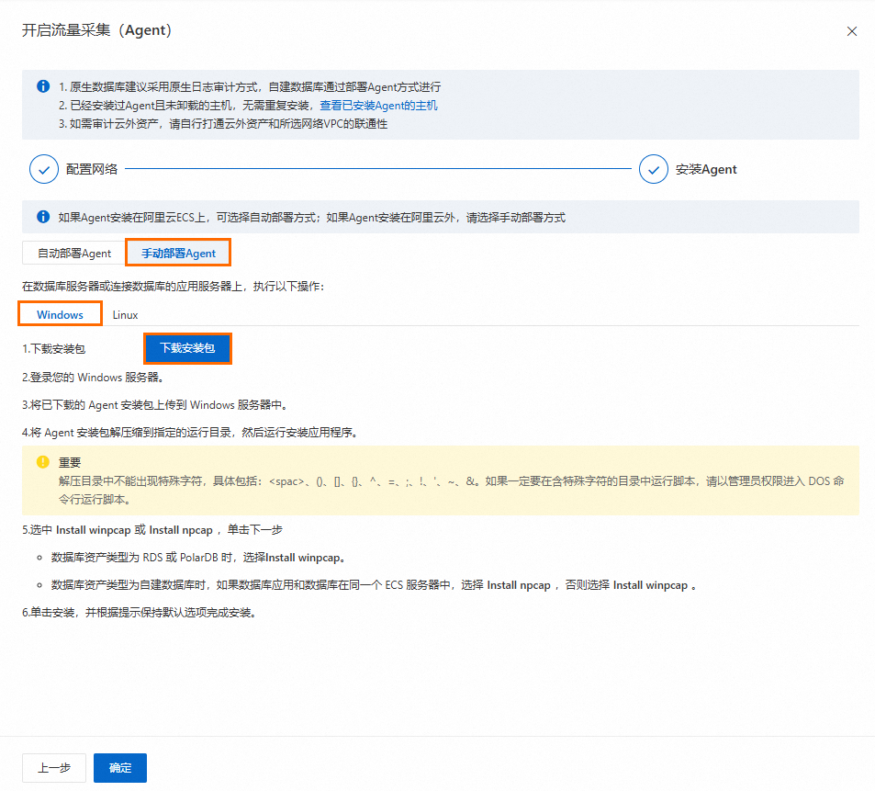Click step 4 about unzipping Agent package
This screenshot has width=875, height=791.
(190, 432)
